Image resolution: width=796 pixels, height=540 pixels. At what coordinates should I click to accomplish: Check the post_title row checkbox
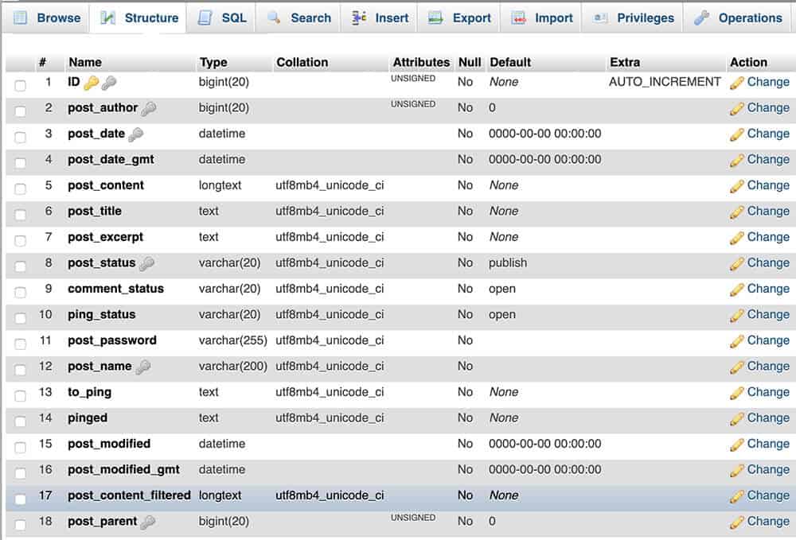point(21,215)
